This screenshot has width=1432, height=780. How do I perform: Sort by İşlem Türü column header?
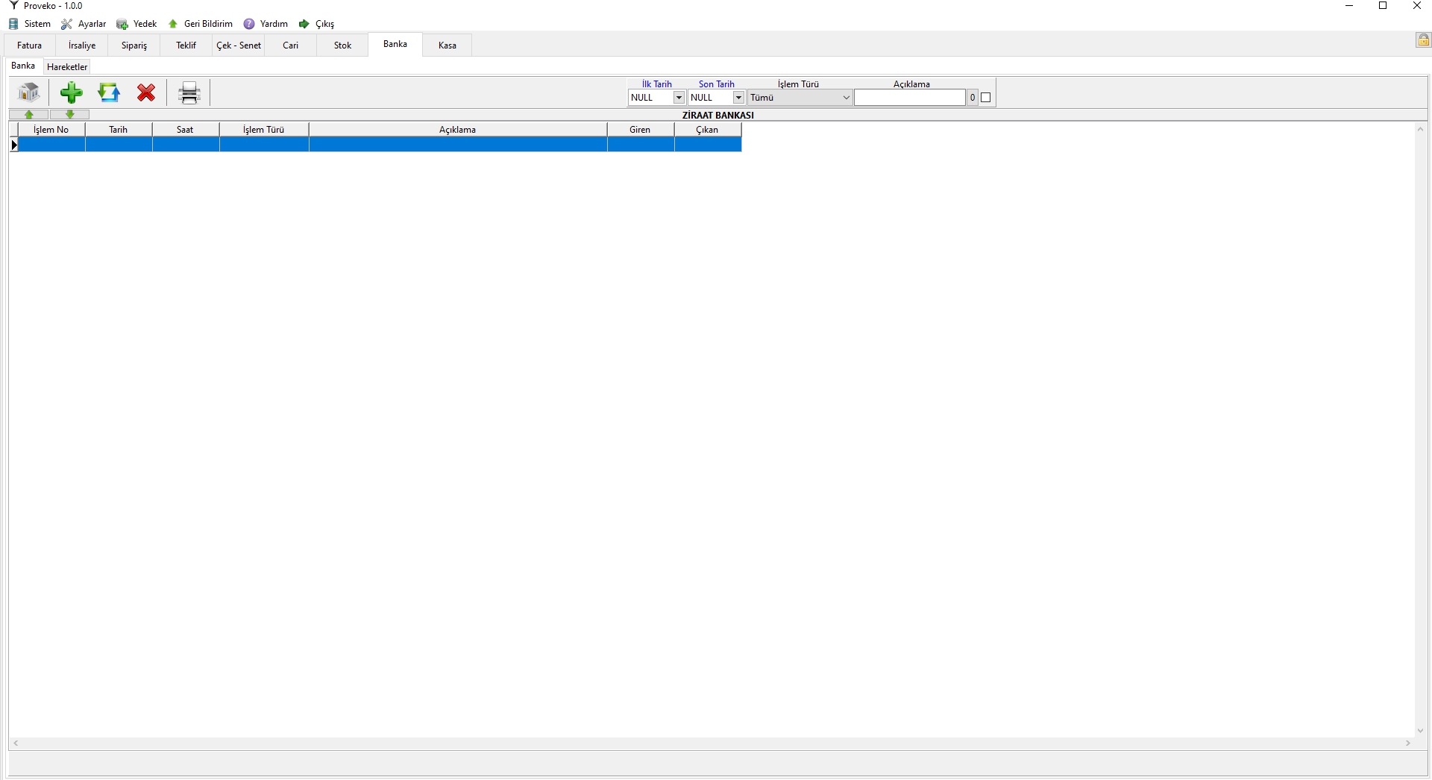[x=264, y=130]
